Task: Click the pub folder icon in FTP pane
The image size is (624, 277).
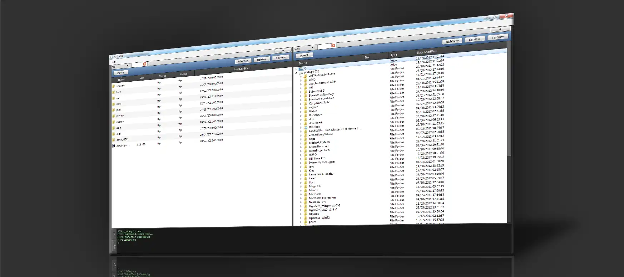Action: coord(114,110)
